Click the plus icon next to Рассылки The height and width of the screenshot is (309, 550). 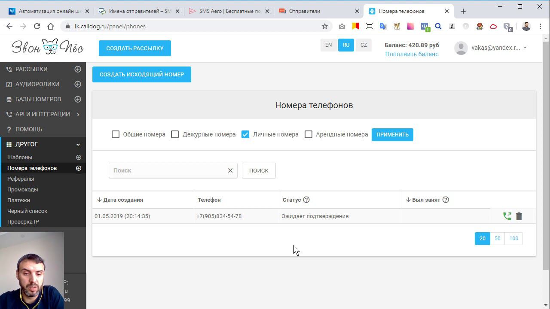(x=78, y=69)
